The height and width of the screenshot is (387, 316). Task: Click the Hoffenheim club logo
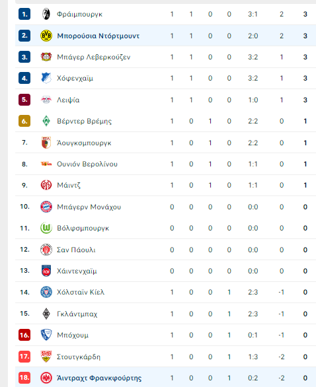point(46,78)
